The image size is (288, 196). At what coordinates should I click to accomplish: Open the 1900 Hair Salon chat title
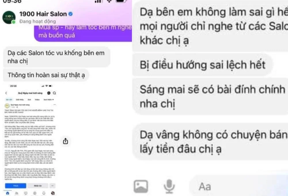point(43,14)
